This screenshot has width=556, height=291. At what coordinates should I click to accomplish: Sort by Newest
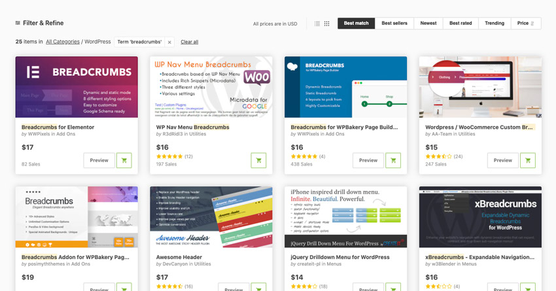428,24
